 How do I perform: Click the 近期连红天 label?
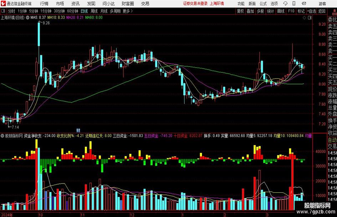tap(98, 136)
